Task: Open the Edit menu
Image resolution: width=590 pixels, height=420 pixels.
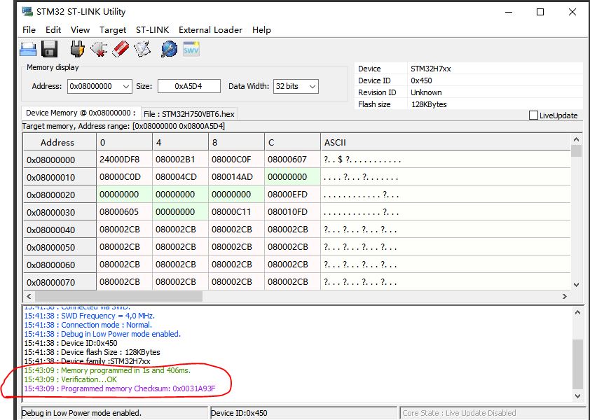Action: 53,29
